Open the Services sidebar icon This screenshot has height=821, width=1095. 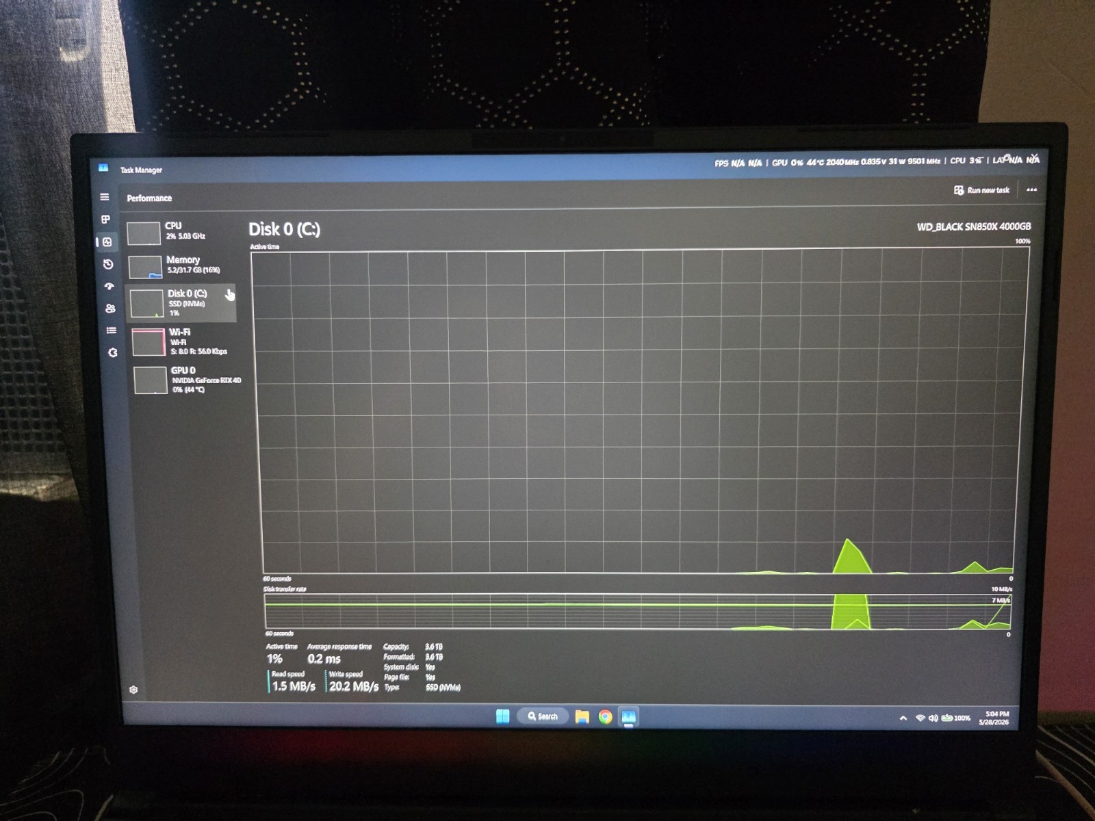click(113, 352)
